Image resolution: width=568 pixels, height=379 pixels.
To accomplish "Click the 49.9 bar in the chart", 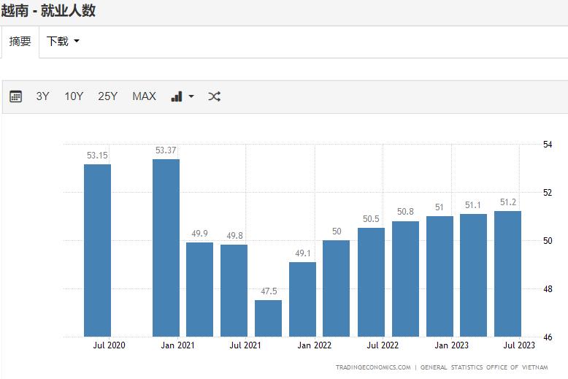I will tap(199, 289).
